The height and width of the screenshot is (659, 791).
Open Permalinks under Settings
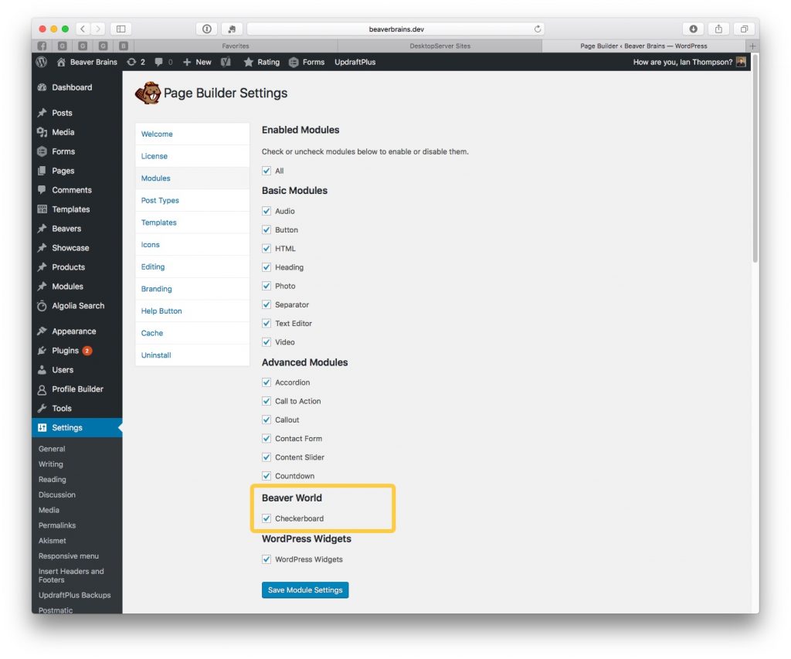[x=57, y=525]
